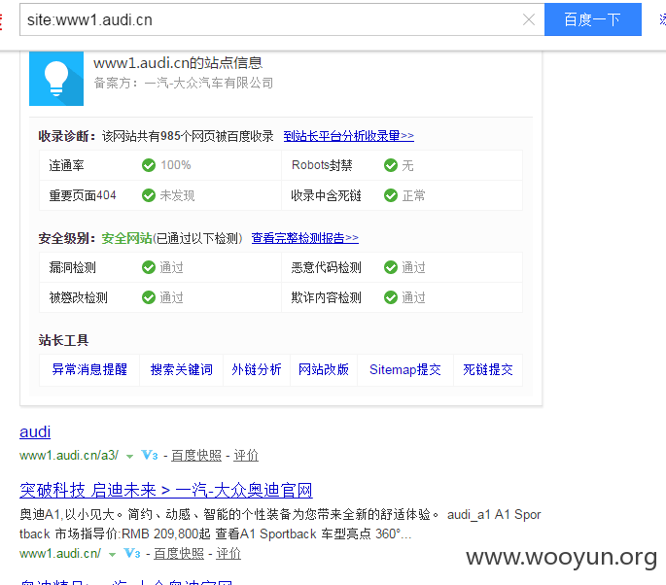Open 百度快照 for www1.audi.cn/ result
666x585 pixels.
pos(179,554)
